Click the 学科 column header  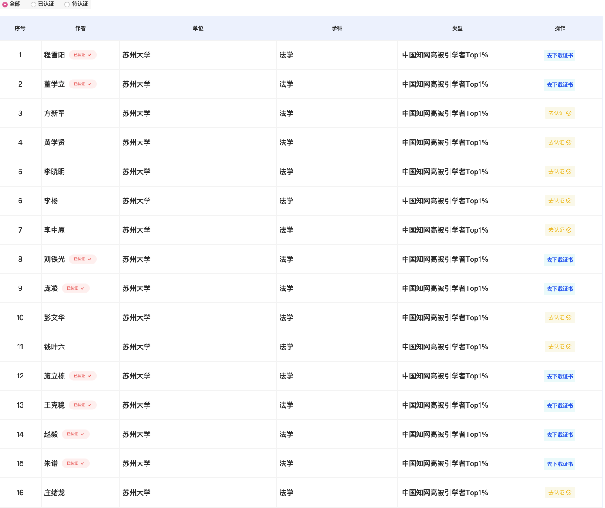point(337,28)
